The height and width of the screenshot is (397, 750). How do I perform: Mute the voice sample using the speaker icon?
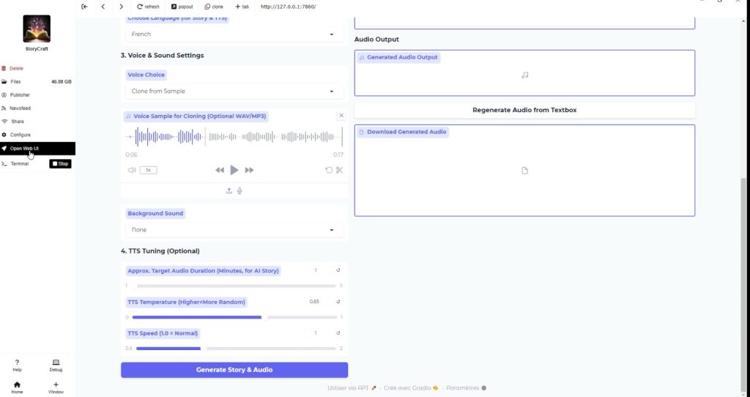point(132,170)
